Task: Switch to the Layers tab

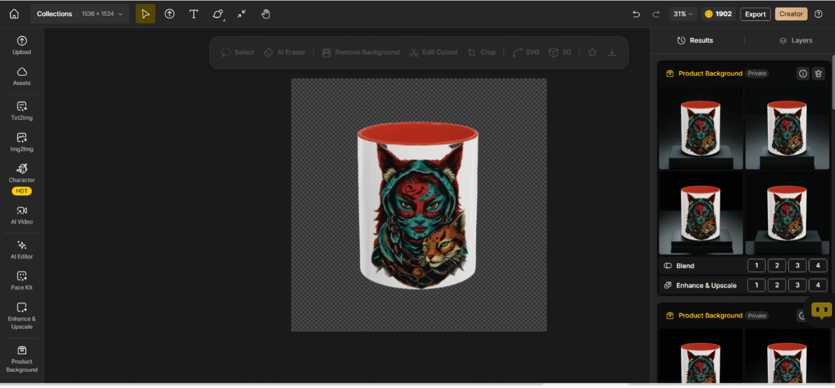Action: (795, 41)
